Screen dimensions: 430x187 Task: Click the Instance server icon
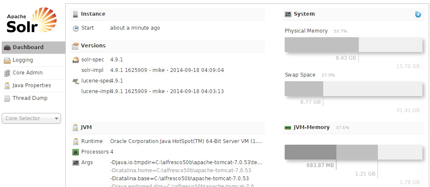coord(75,14)
